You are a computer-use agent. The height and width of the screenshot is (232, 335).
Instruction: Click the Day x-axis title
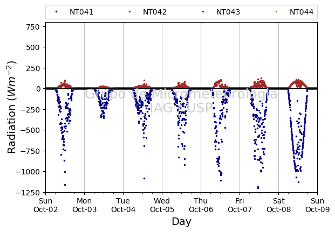(181, 222)
